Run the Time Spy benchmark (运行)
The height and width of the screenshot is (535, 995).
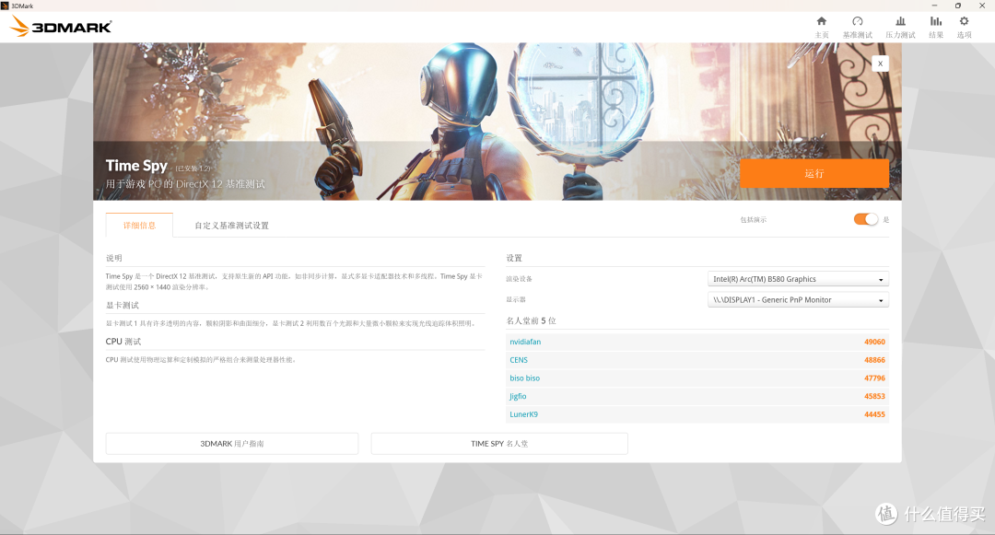pos(814,173)
